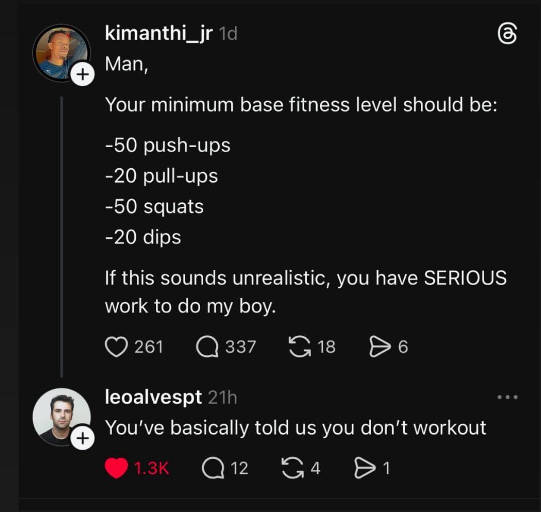
Task: Open comments on kimanthi_jr's post
Action: click(x=207, y=346)
